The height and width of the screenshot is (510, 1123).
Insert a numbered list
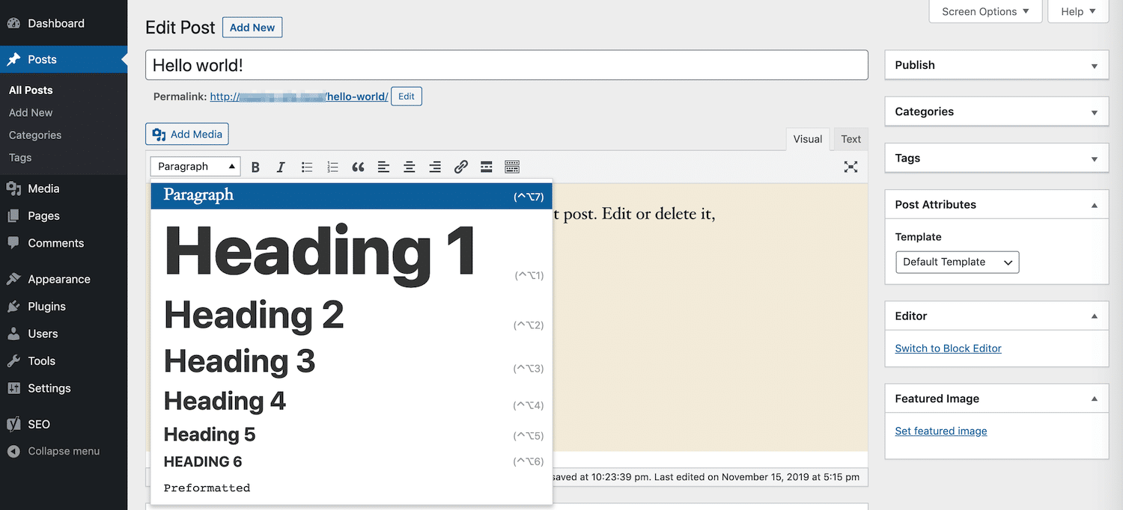point(332,166)
